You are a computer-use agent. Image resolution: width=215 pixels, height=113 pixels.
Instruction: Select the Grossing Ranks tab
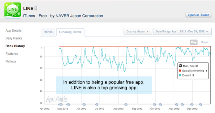coord(70,32)
